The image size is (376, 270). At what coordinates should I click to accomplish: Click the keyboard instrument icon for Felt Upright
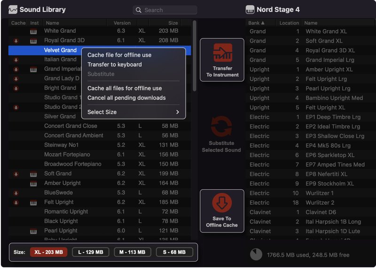coord(33,203)
